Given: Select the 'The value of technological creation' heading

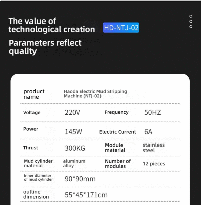Looking at the screenshot, I should [x=52, y=25].
